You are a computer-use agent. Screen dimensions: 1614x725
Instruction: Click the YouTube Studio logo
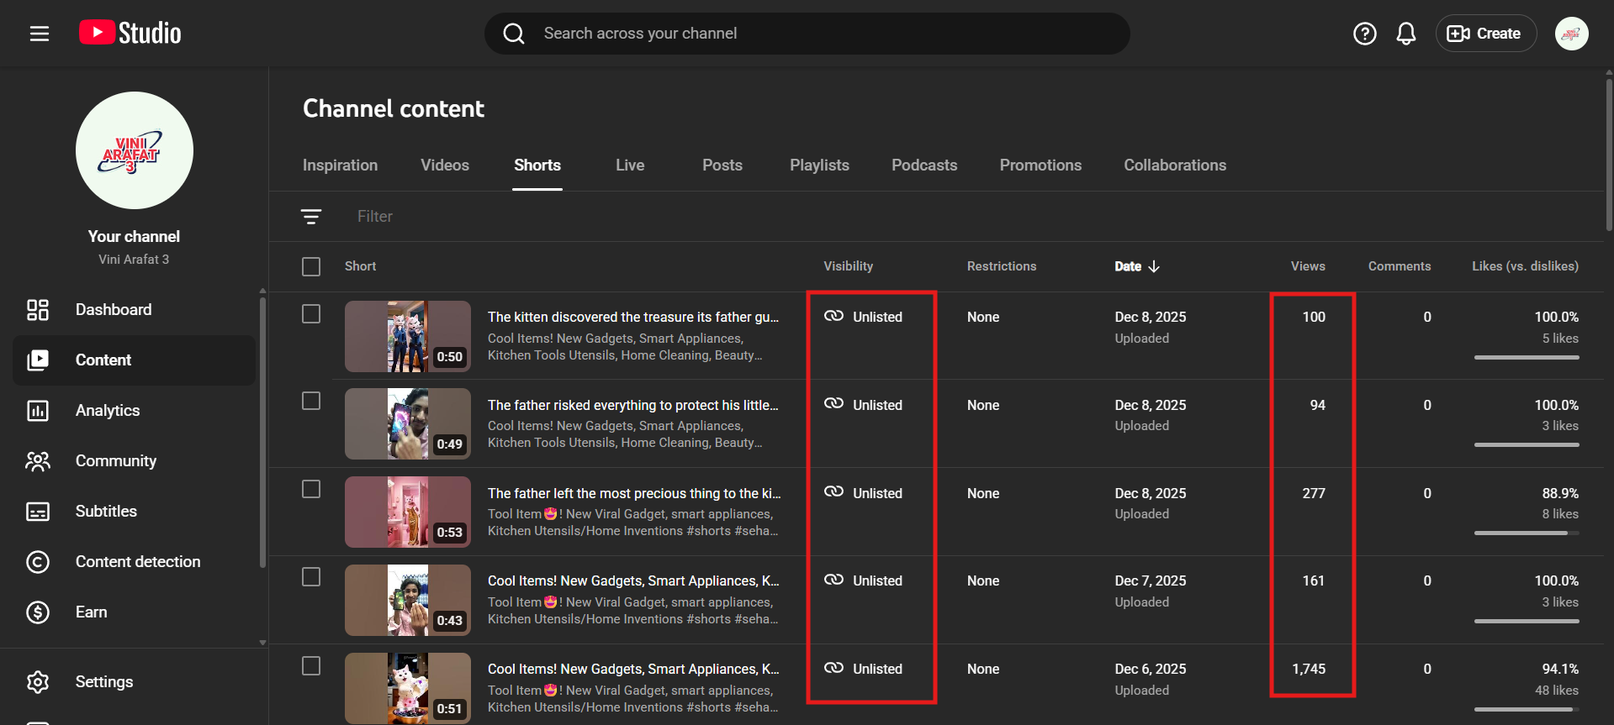(130, 33)
